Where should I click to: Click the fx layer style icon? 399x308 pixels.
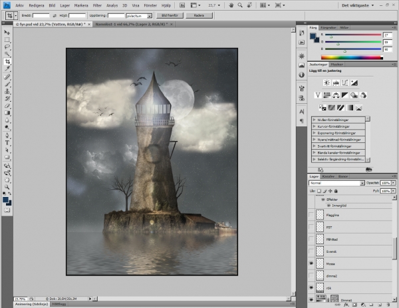pos(346,305)
